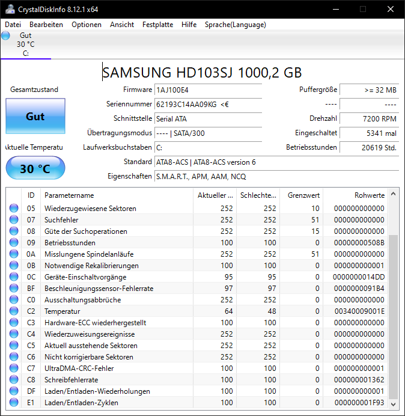Click the Schlechte... column header
Screen dimensions: 405x416
[x=258, y=195]
